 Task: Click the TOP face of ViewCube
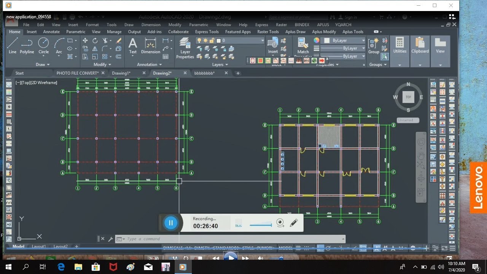point(408,97)
